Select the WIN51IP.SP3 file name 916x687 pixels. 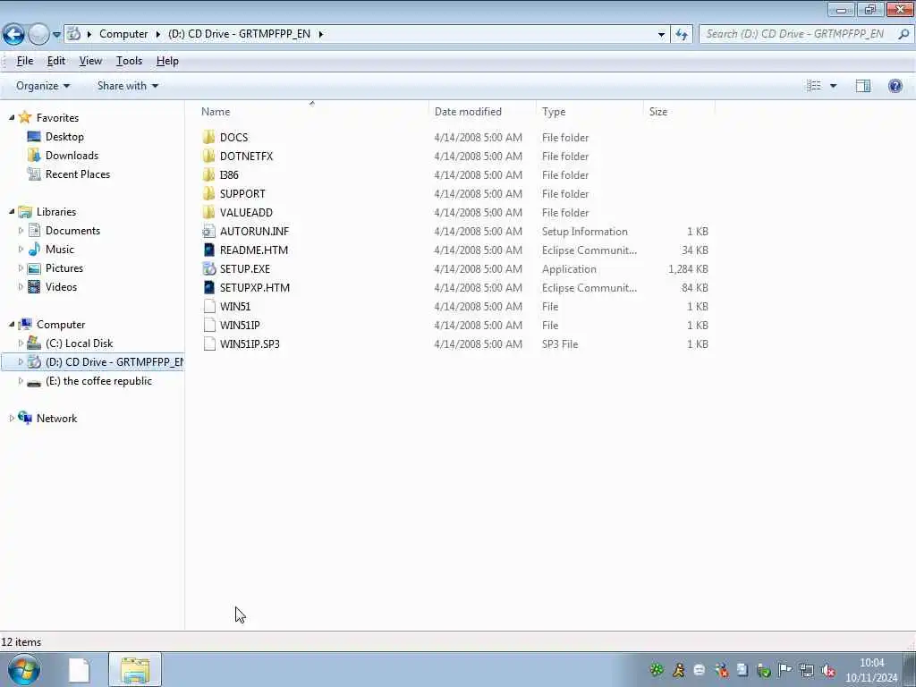(x=250, y=343)
